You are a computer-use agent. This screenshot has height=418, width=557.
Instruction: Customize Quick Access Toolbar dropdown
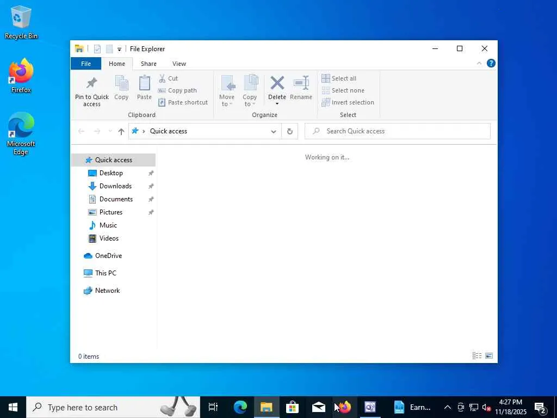click(x=119, y=50)
